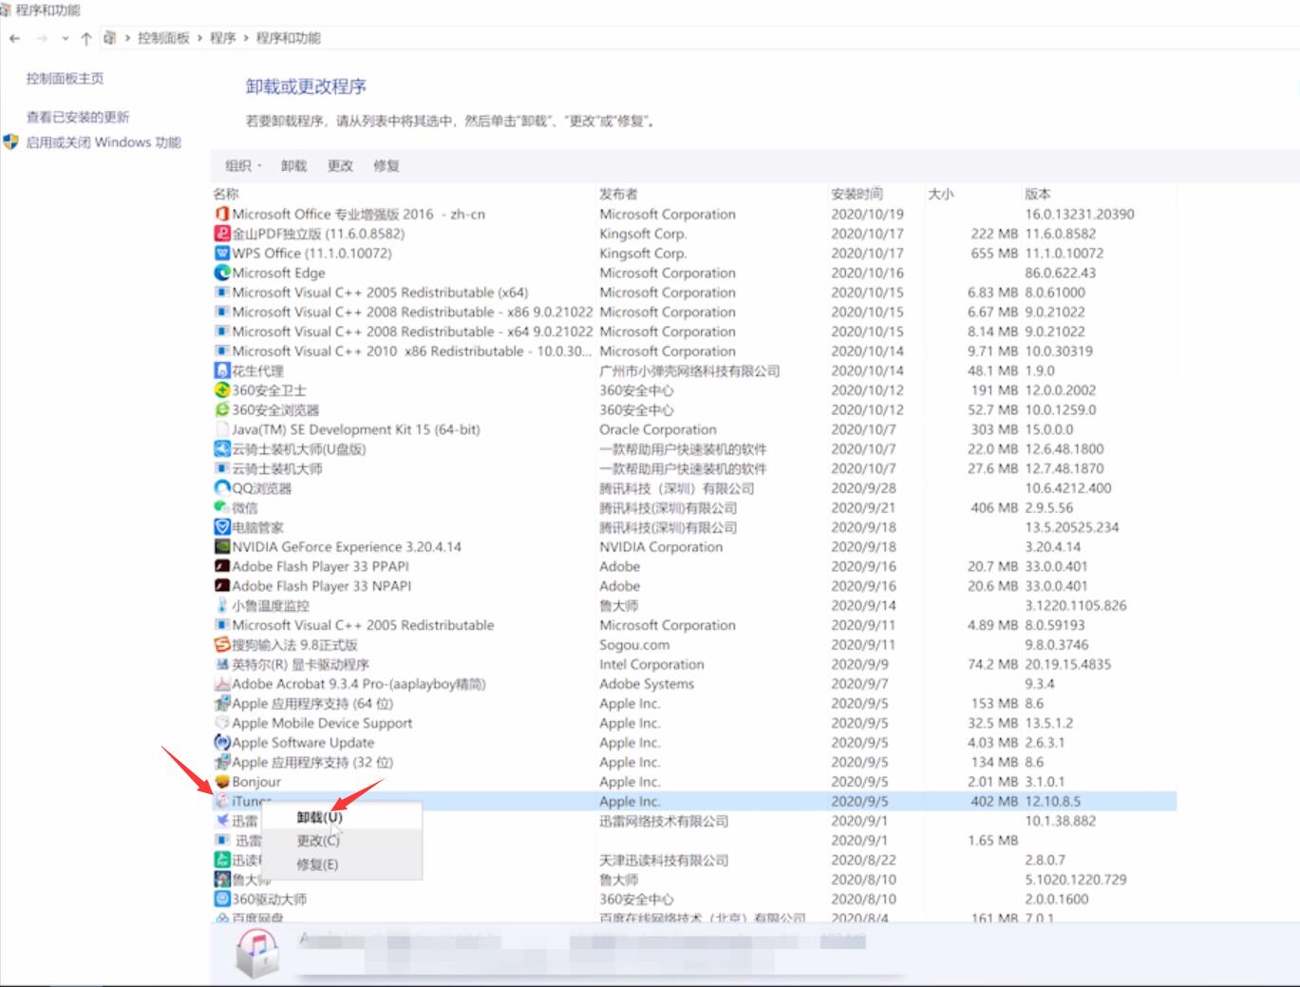Click the Apple Software Update icon
The height and width of the screenshot is (987, 1300).
pos(222,743)
